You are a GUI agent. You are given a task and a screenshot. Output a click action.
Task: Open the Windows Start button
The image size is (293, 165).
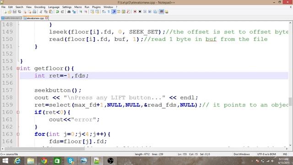coord(5,161)
